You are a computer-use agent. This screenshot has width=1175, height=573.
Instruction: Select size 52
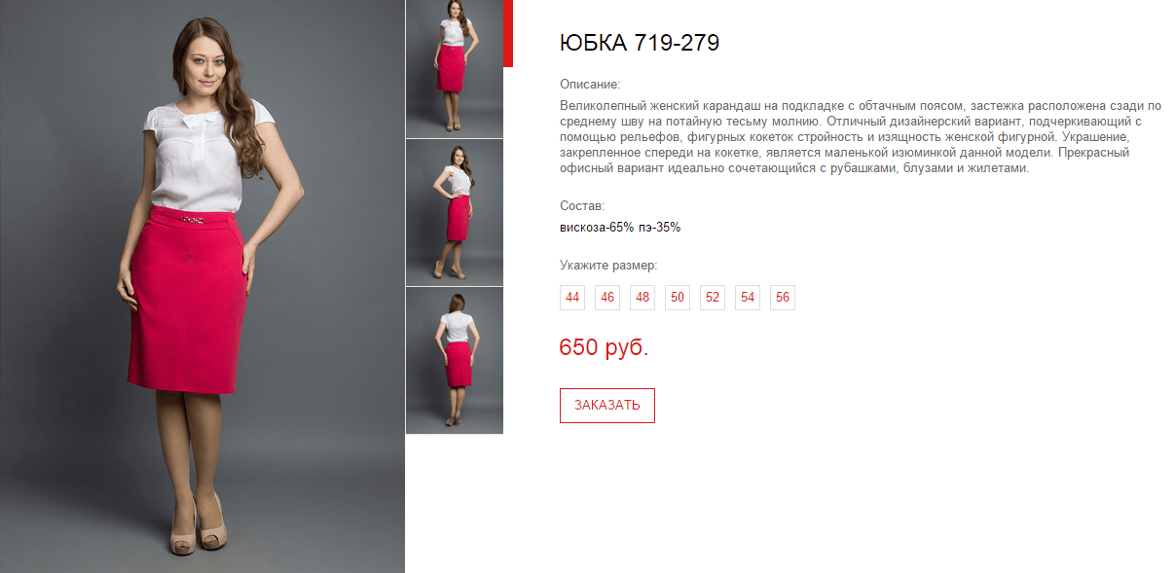[713, 298]
